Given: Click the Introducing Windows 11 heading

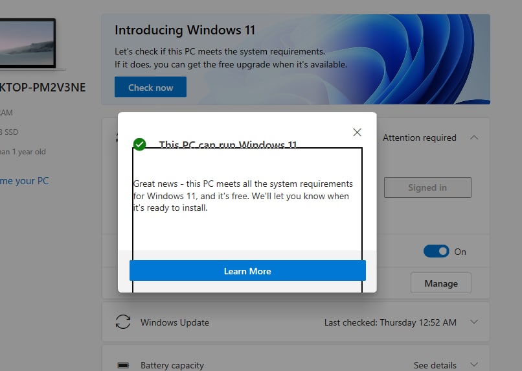Looking at the screenshot, I should click(185, 30).
